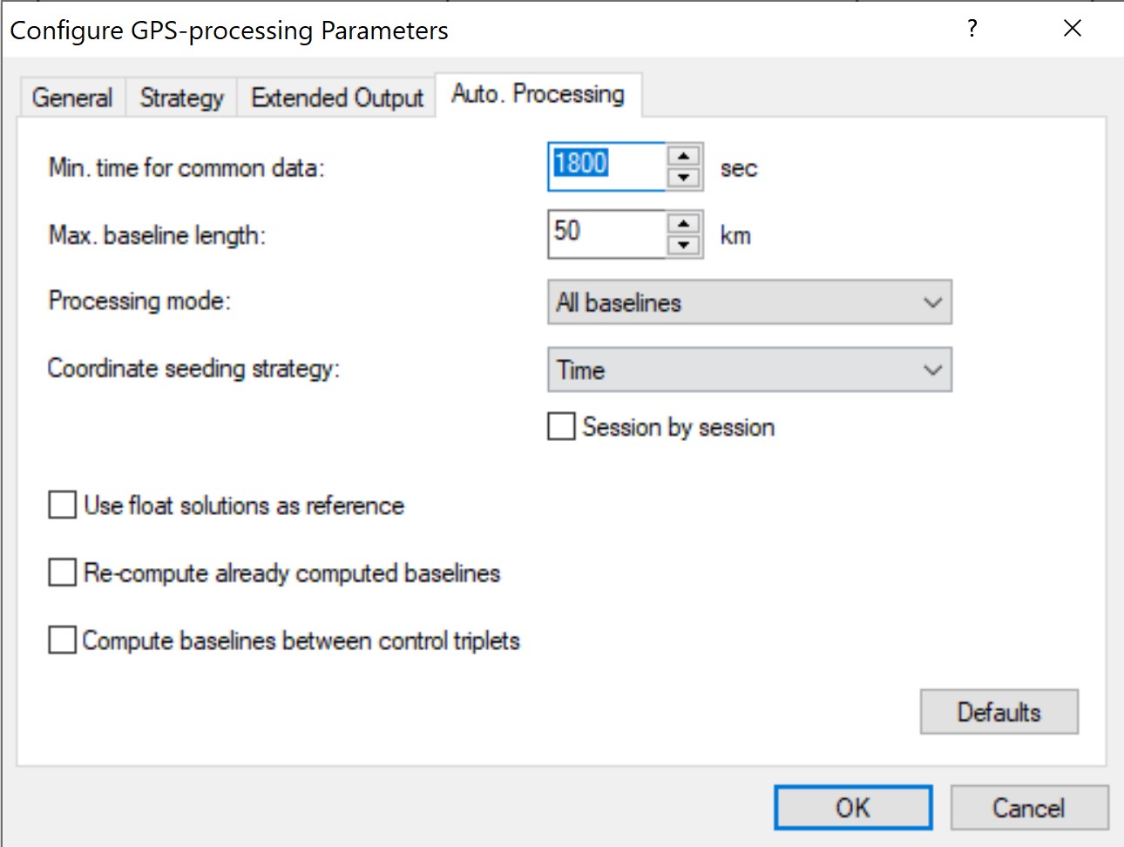
Task: Decrease Min. time for common data value
Action: click(684, 178)
